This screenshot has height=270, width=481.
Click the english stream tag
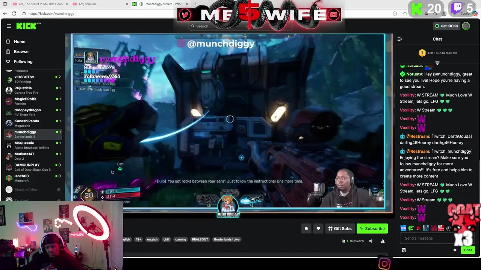tap(152, 239)
